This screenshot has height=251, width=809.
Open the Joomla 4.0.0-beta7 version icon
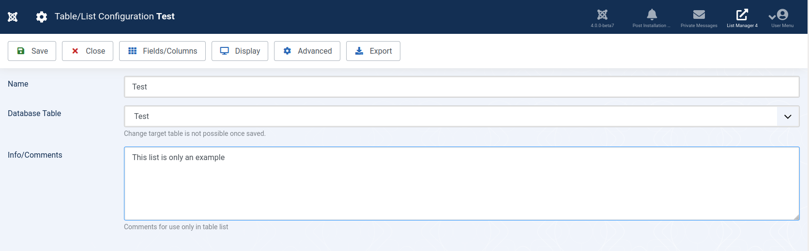pyautogui.click(x=602, y=18)
